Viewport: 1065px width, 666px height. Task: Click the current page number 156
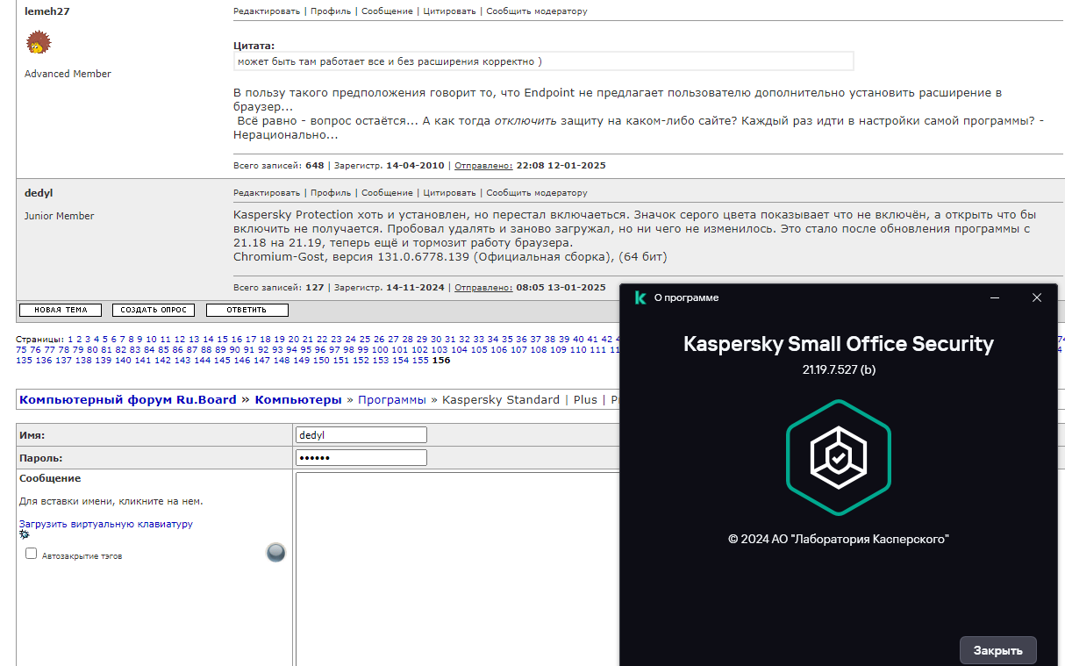tap(441, 360)
